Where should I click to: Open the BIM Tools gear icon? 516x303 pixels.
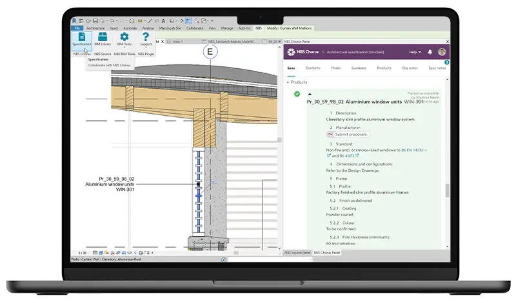tap(124, 37)
